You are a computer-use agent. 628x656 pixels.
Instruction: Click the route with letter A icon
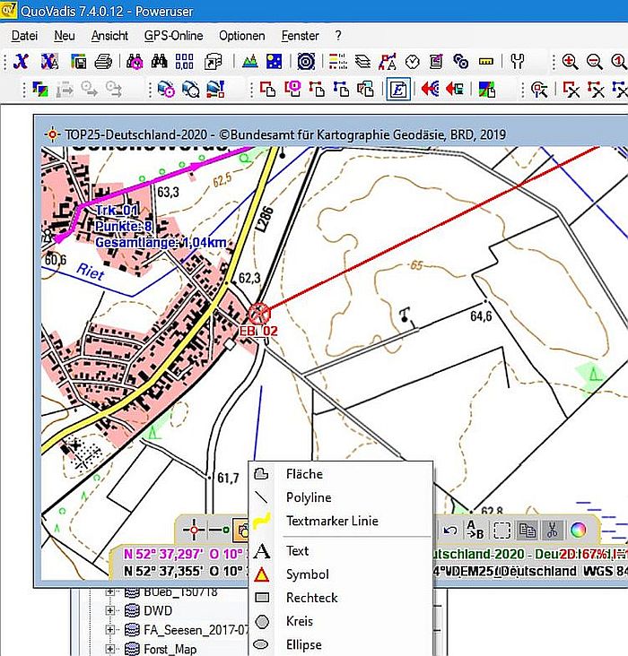387,62
